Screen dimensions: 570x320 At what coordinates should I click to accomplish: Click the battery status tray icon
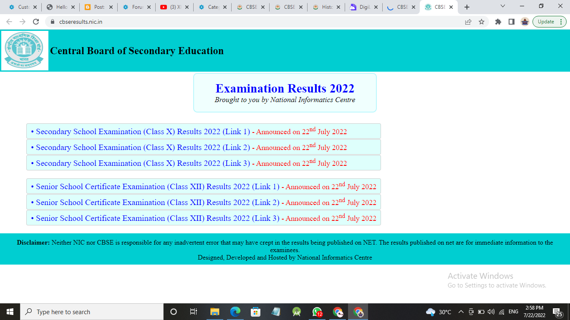481,312
